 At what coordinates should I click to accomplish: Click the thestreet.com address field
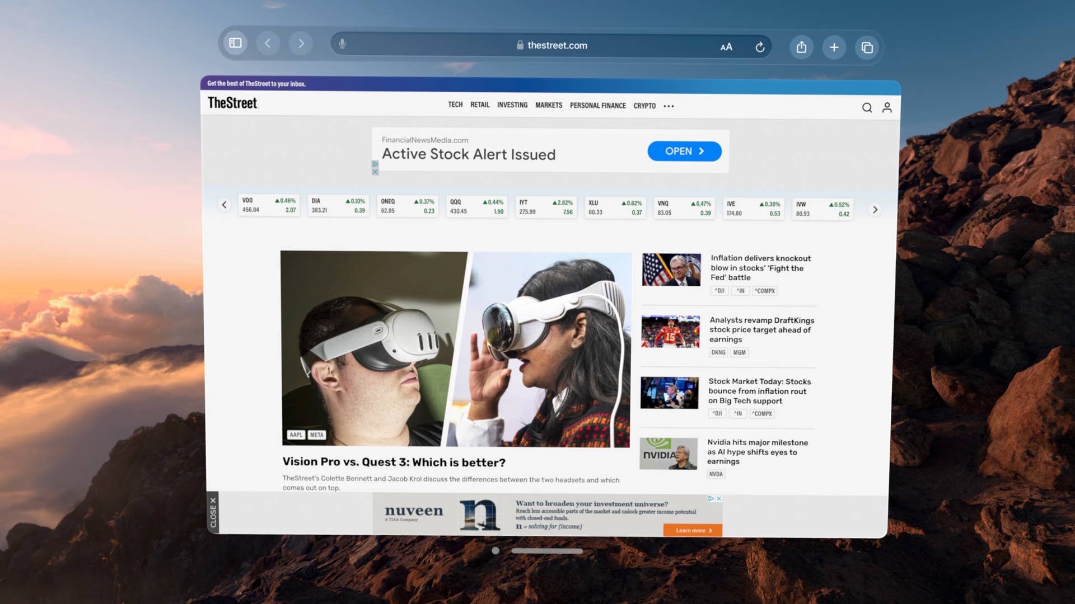[551, 45]
